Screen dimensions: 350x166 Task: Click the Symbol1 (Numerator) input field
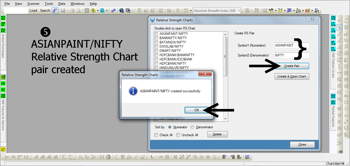[x=292, y=45]
